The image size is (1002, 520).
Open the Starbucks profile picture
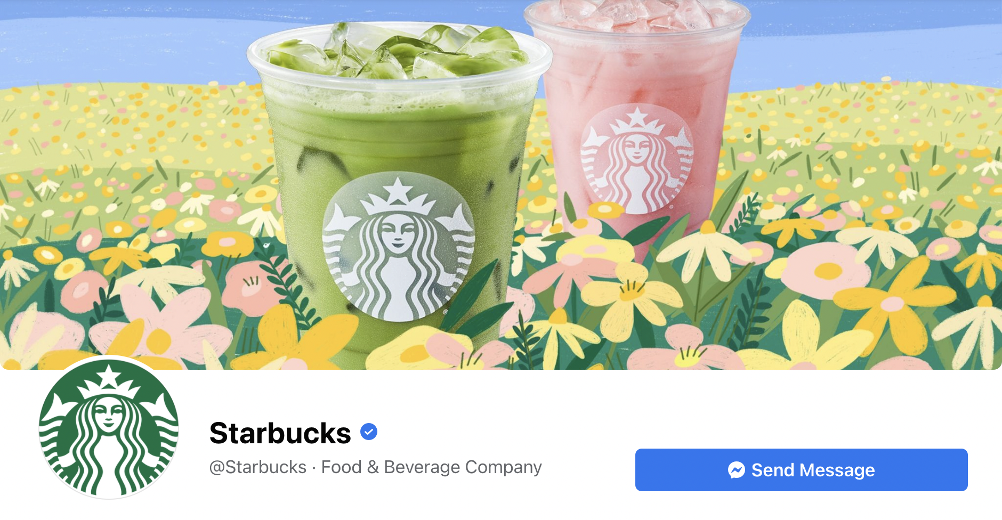109,428
